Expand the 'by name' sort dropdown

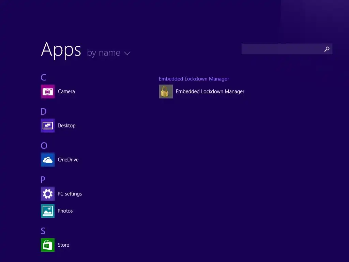109,53
